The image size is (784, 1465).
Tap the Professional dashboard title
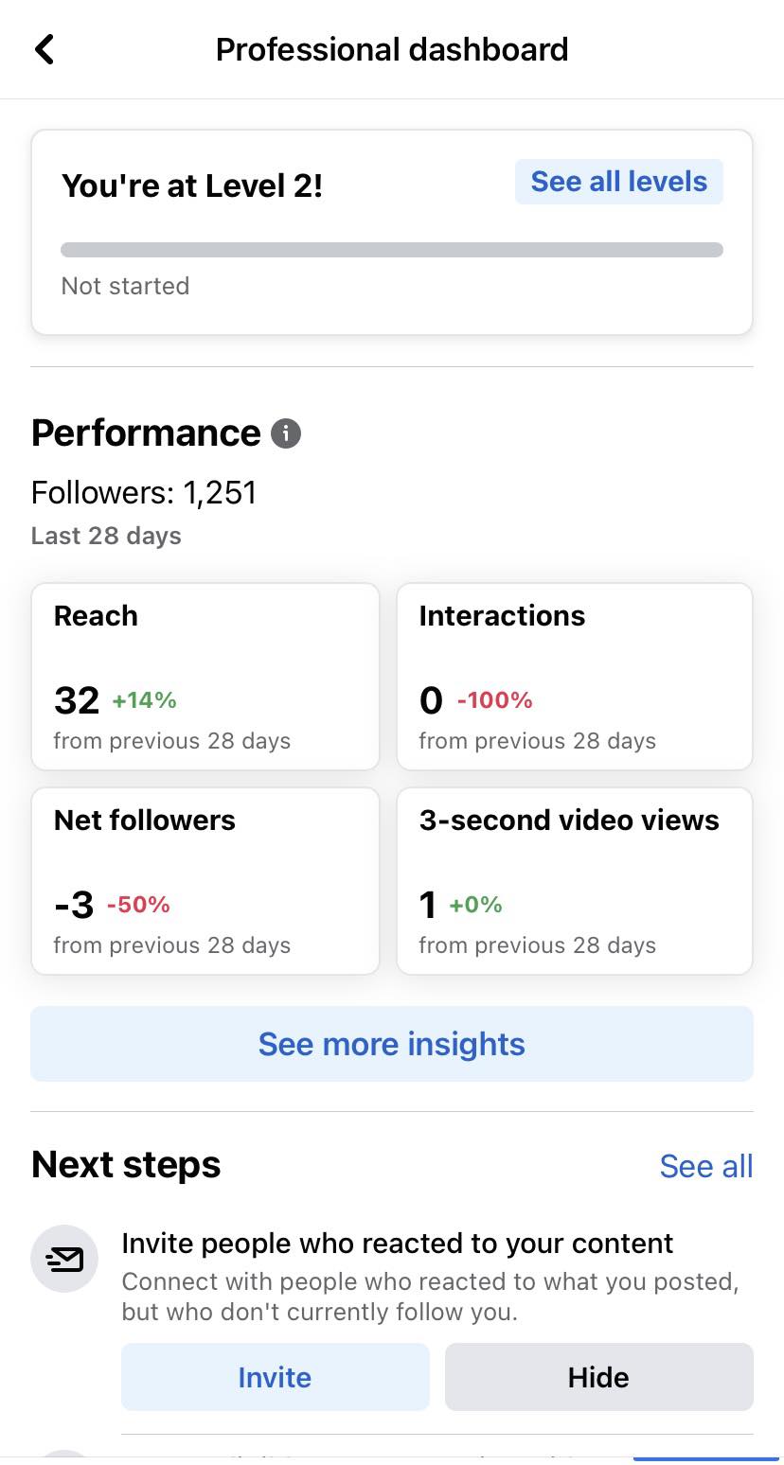391,49
